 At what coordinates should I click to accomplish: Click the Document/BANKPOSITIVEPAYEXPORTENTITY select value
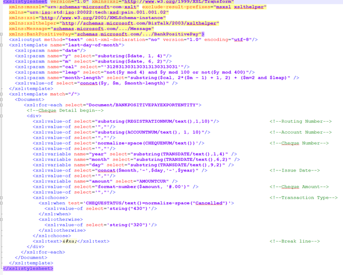pyautogui.click(x=142, y=105)
